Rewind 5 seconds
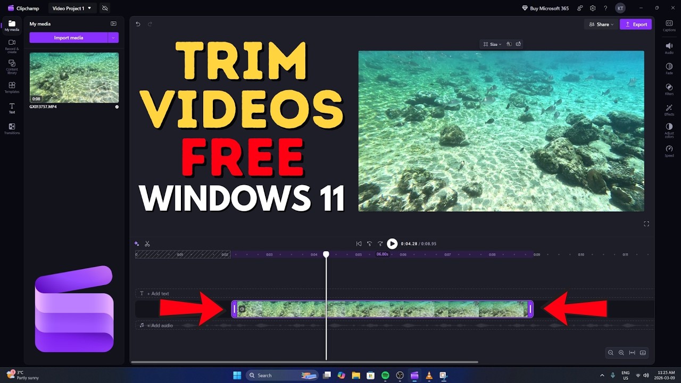 (369, 244)
